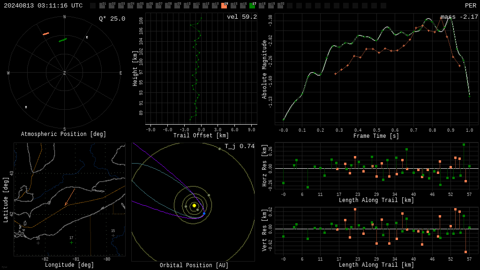480x270 pixels.
Task: Click the Q* 25.0 quality label
Action: tap(112, 19)
